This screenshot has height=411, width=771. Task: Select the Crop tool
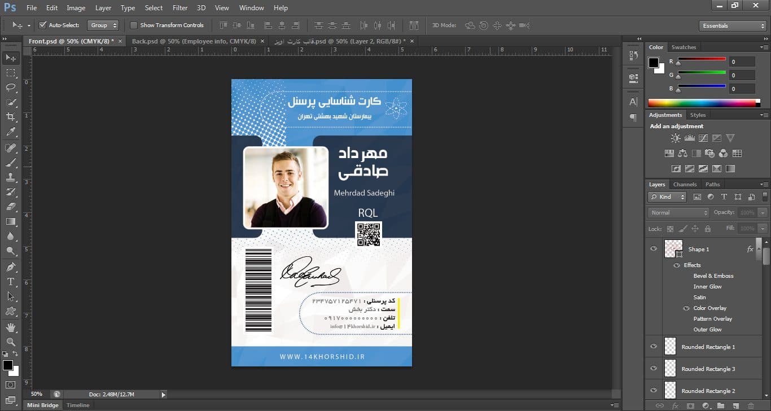pyautogui.click(x=11, y=117)
